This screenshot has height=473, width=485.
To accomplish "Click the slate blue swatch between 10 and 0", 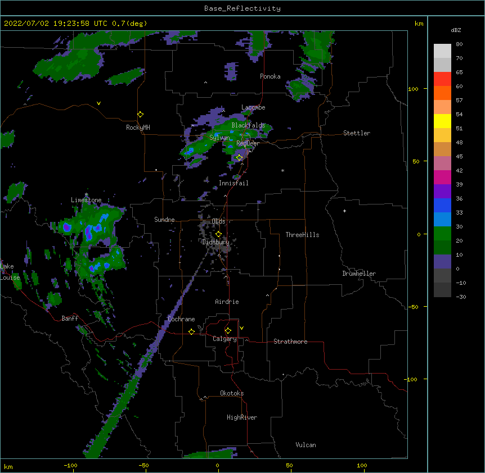I will click(x=442, y=262).
